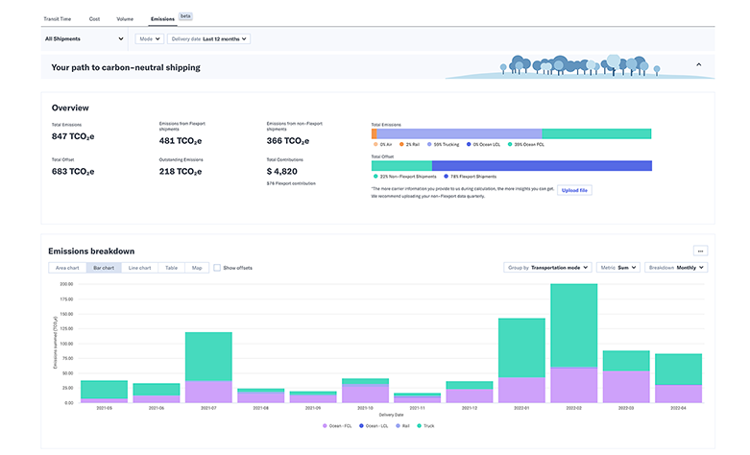Click the Trucking legend dot
The height and width of the screenshot is (455, 750).
[x=429, y=144]
